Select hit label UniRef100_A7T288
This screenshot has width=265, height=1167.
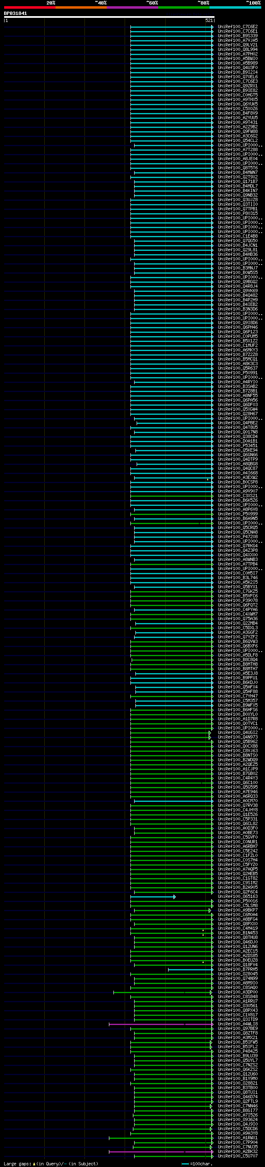coord(237,149)
